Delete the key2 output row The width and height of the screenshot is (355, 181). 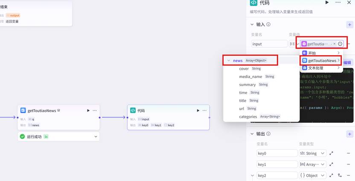pyautogui.click(x=349, y=175)
